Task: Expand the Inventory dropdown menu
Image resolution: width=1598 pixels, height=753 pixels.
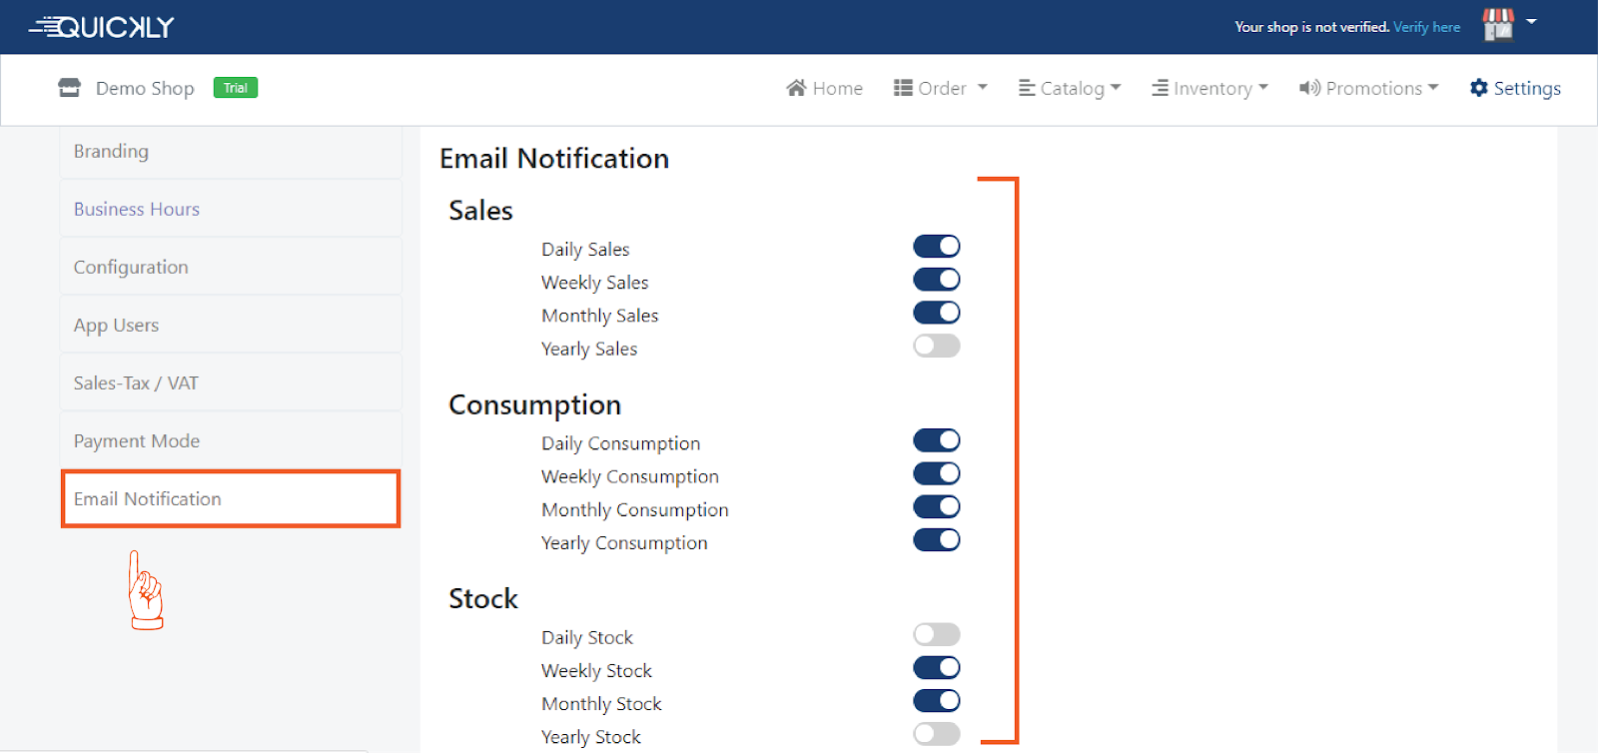Action: click(1210, 88)
